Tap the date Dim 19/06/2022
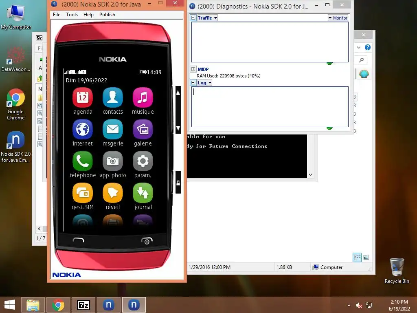Viewport: 417px width, 313px height. [x=87, y=80]
